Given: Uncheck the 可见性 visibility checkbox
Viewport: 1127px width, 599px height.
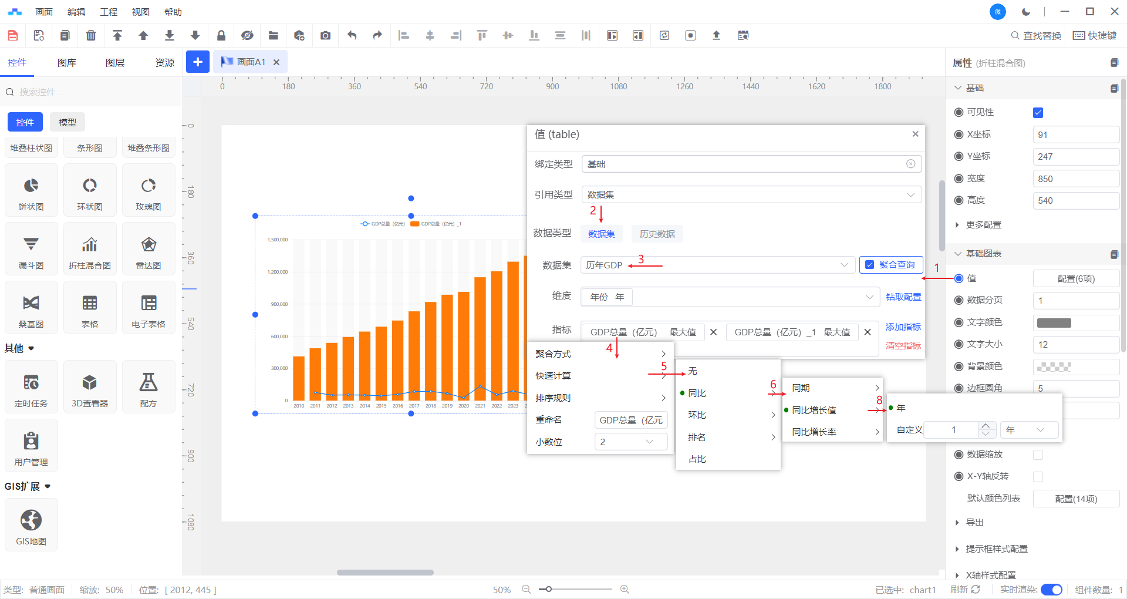Looking at the screenshot, I should tap(1038, 113).
